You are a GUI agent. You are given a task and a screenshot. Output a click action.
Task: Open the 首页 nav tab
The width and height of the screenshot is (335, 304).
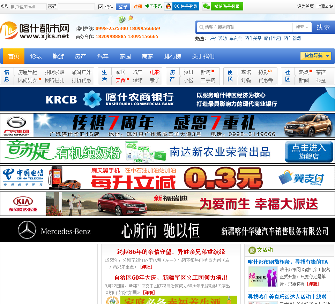click(14, 56)
